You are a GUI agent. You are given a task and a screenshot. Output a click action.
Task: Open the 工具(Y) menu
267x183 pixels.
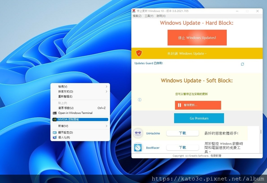pos(149,16)
